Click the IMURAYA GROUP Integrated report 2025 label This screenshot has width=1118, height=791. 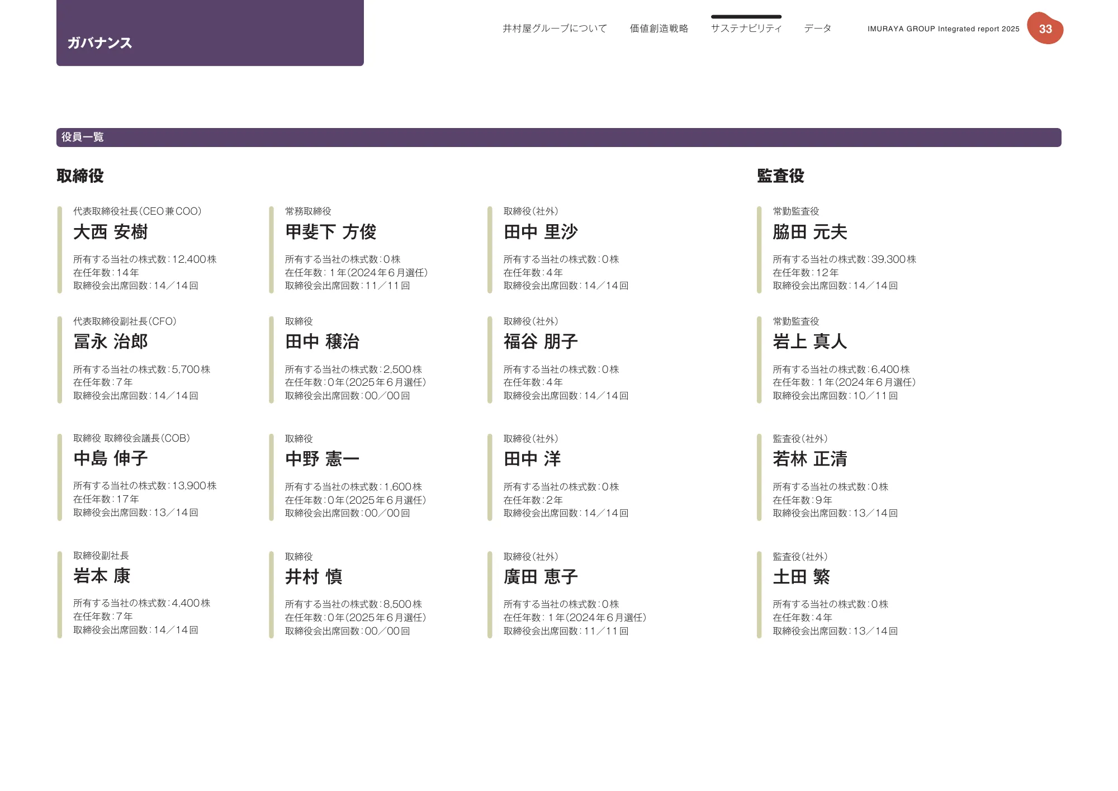coord(943,29)
